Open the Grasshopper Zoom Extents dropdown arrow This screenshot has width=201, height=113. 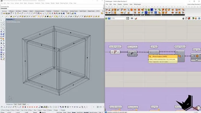(x=130, y=18)
